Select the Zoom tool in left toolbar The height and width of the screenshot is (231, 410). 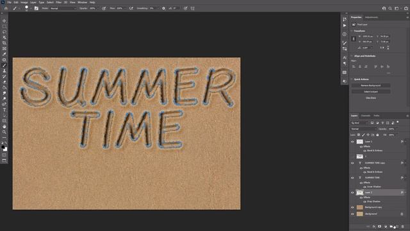(x=4, y=132)
